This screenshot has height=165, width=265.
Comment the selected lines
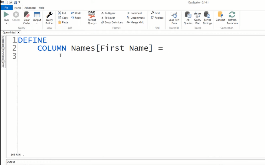[134, 13]
